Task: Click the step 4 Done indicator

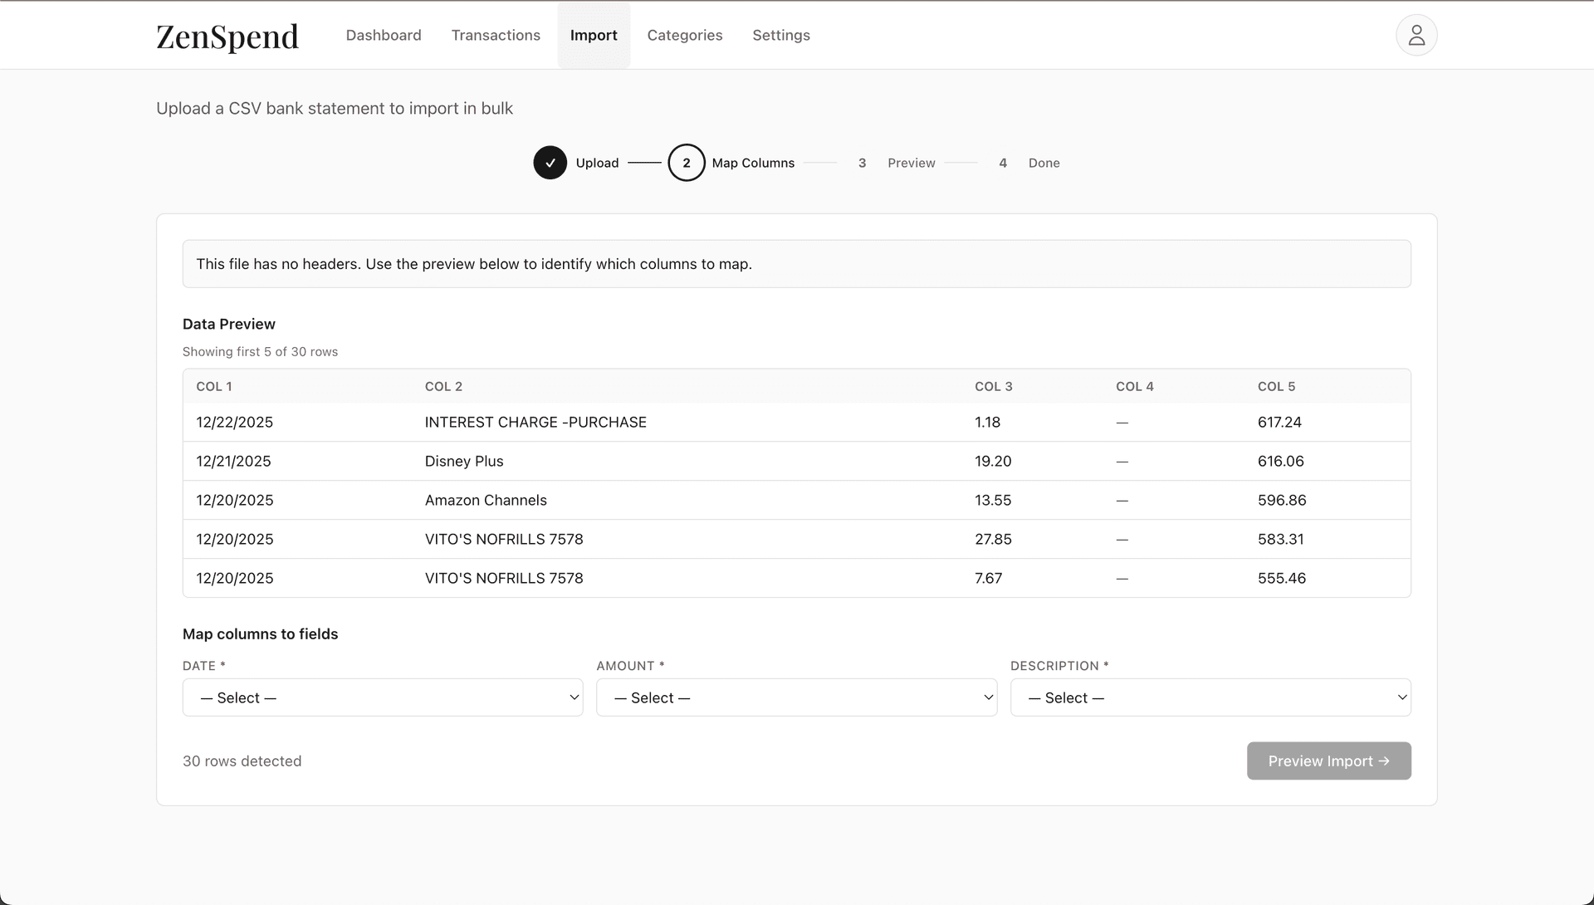Action: (x=1003, y=163)
